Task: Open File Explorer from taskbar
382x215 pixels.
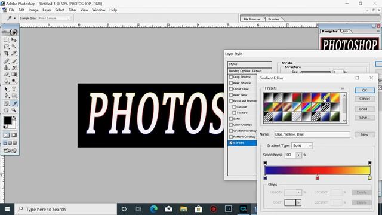Action: pyautogui.click(x=183, y=209)
